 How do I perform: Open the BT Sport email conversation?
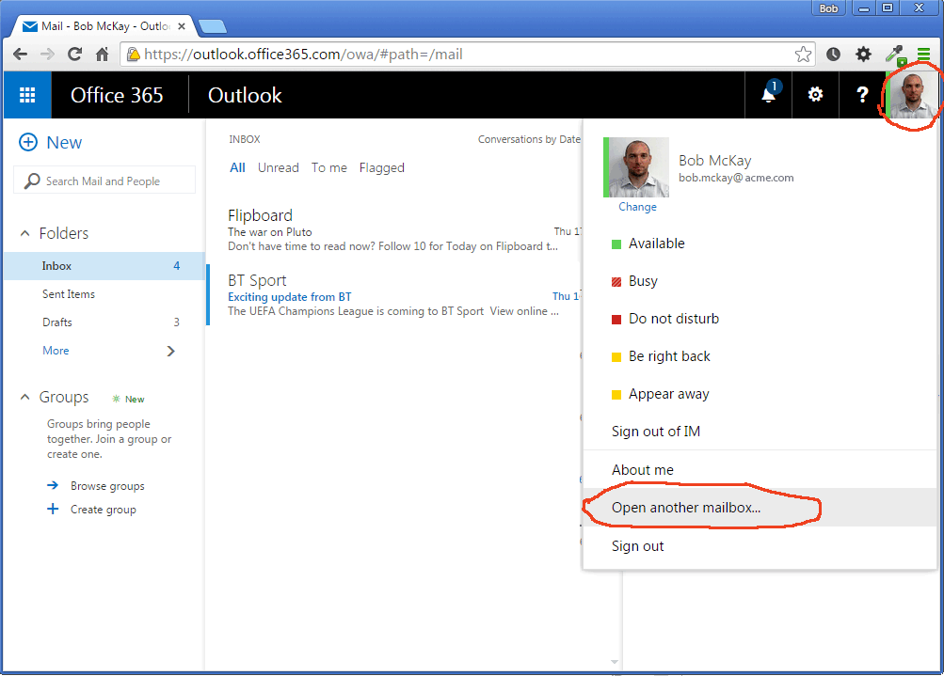coord(394,296)
